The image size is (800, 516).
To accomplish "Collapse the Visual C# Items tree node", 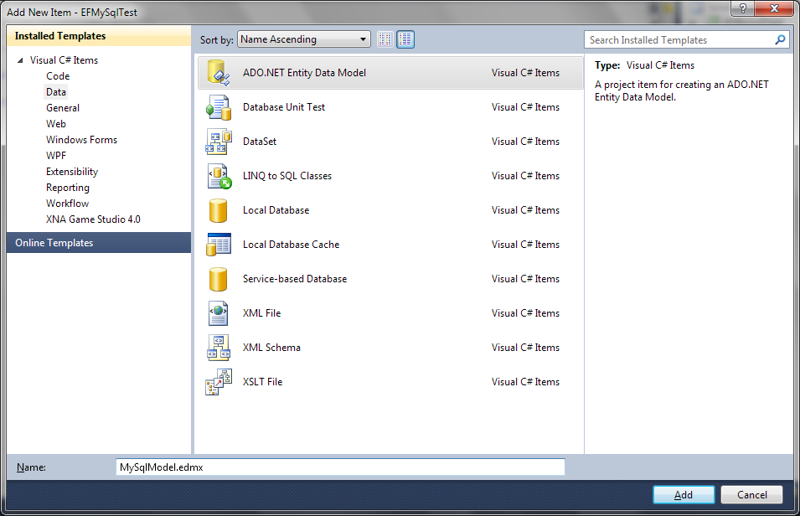I will pos(20,60).
